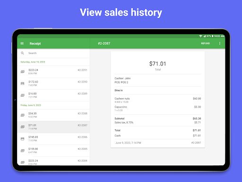
Task: Click the REFUND button
Action: (x=206, y=43)
